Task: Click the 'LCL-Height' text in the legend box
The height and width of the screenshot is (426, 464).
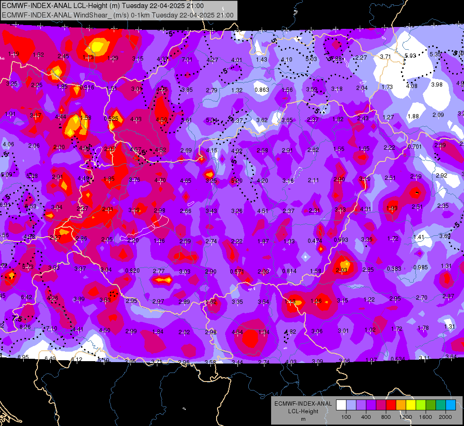Action: [303, 411]
